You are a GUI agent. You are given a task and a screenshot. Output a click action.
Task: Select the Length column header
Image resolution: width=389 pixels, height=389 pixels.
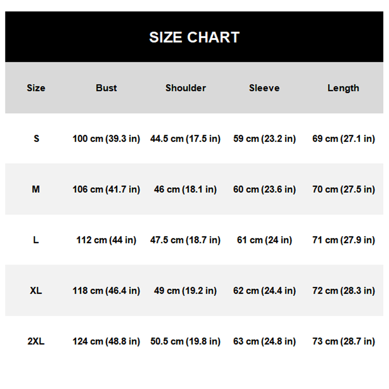click(x=343, y=88)
